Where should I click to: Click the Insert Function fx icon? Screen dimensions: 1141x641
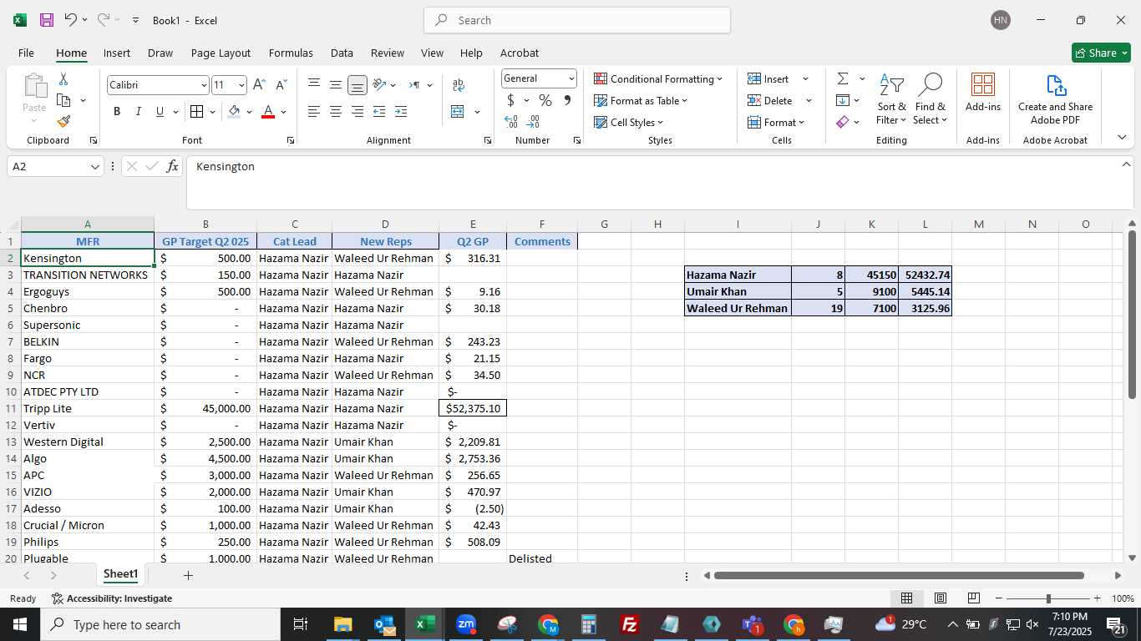click(172, 166)
